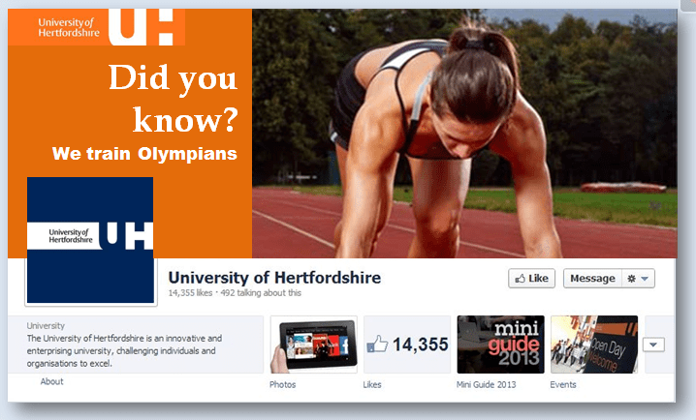Click the Facebook icon in Photos tile
The width and height of the screenshot is (696, 420).
click(x=344, y=345)
